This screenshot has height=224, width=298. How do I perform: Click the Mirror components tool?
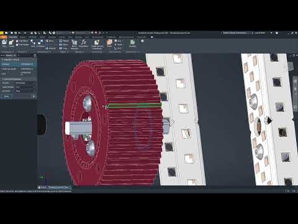[x=64, y=45]
